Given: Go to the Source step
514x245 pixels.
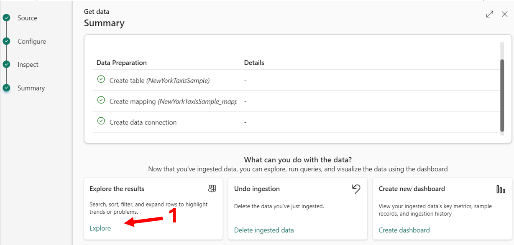Looking at the screenshot, I should (27, 18).
